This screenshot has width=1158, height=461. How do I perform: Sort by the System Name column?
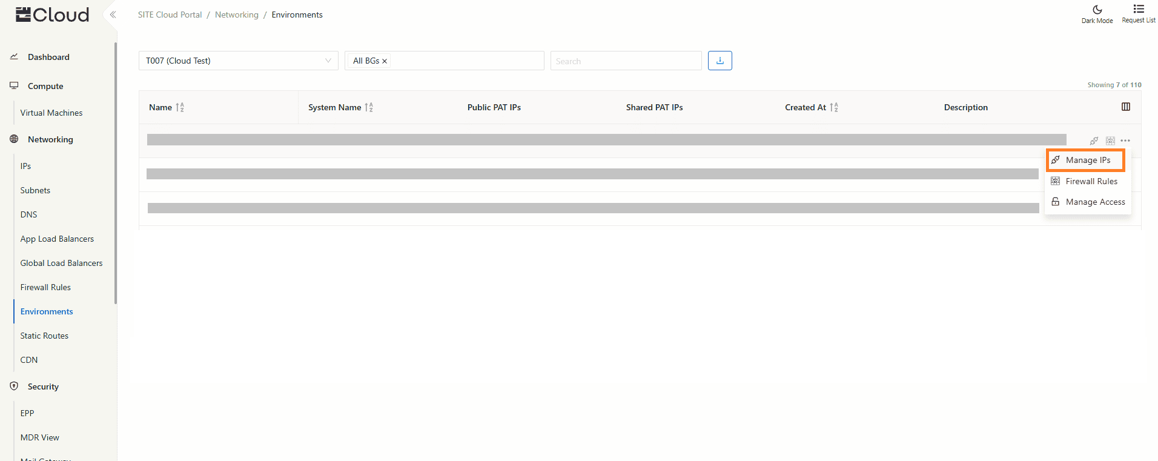(x=369, y=107)
